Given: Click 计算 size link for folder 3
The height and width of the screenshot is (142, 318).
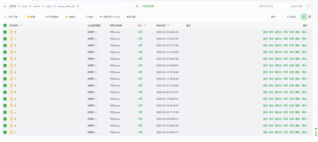Looking at the screenshot, I should (x=140, y=52).
